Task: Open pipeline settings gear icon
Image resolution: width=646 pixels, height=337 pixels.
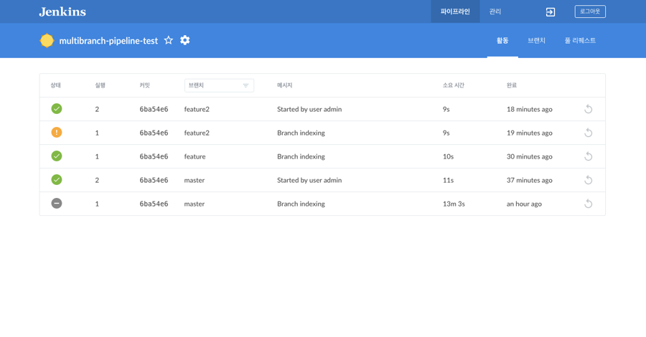Action: [185, 40]
